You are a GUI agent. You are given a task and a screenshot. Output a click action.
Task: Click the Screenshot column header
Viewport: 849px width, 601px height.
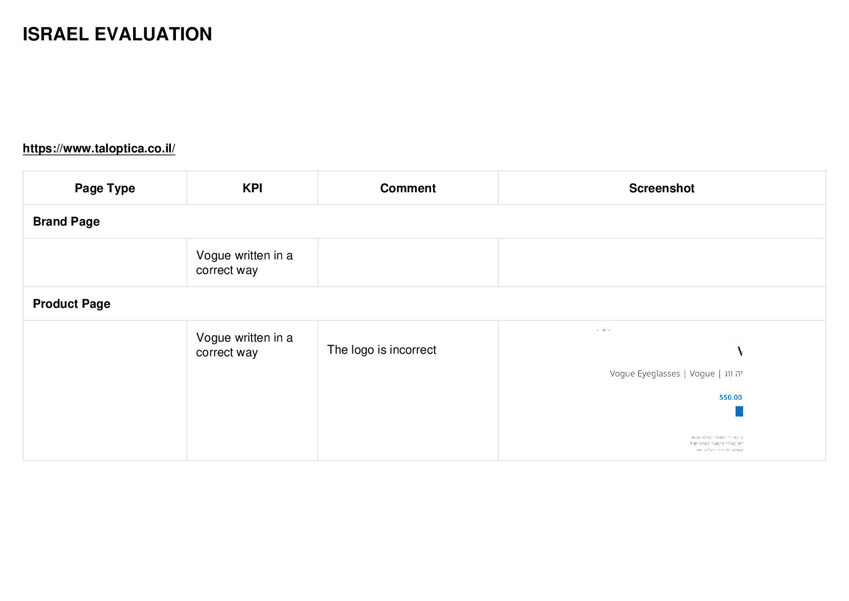(662, 188)
